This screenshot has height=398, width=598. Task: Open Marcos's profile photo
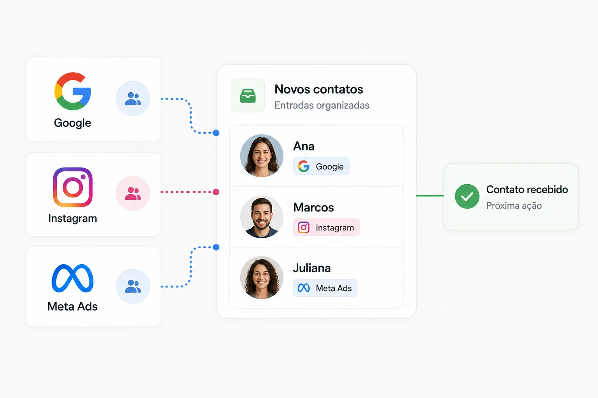262,217
